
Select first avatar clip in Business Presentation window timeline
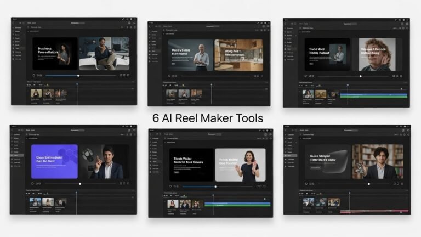coord(36,93)
